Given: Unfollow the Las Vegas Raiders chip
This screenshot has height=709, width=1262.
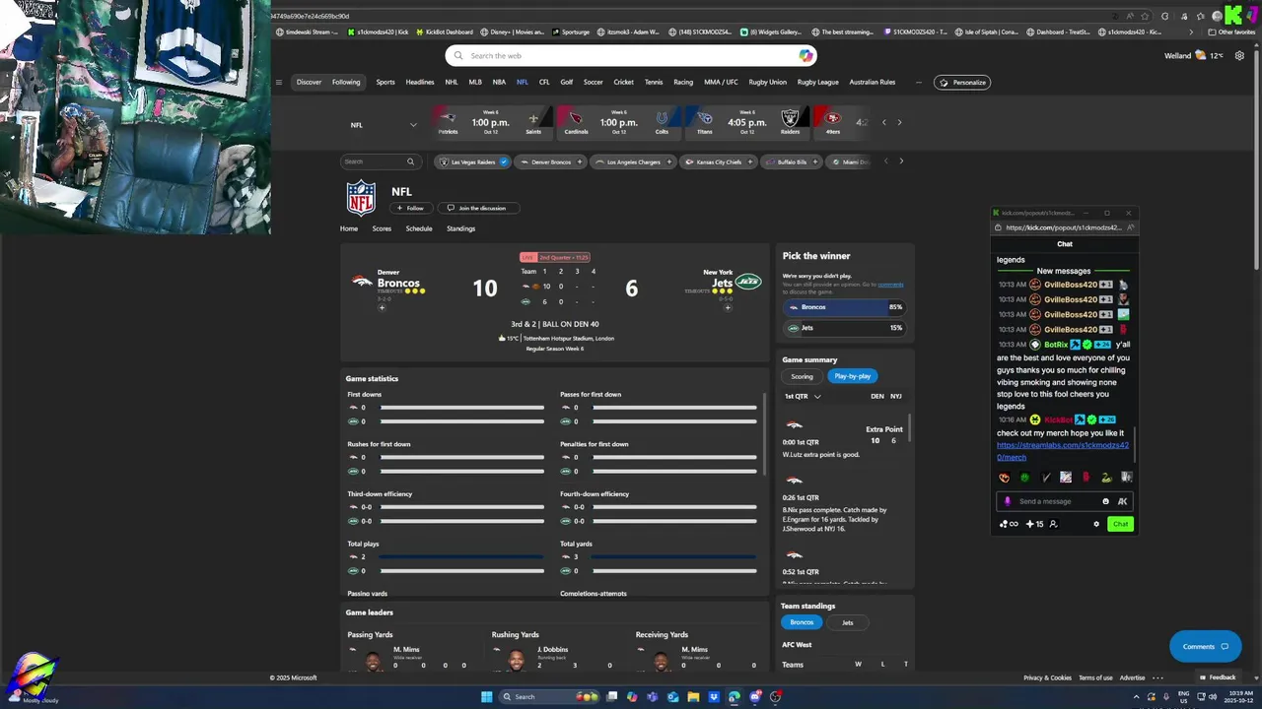Looking at the screenshot, I should point(504,161).
